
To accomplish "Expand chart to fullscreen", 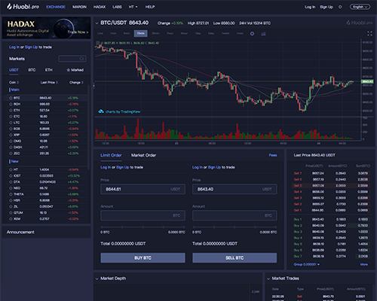I will point(369,33).
